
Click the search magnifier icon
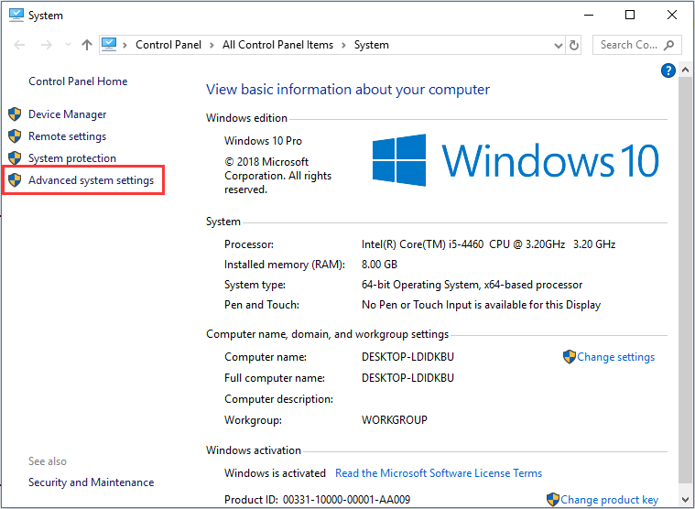tap(668, 45)
